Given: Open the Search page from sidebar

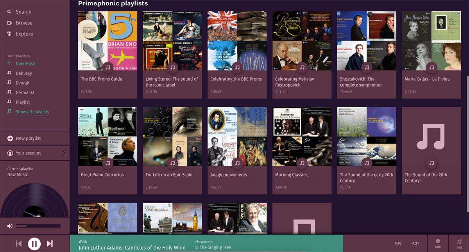Looking at the screenshot, I should [23, 12].
